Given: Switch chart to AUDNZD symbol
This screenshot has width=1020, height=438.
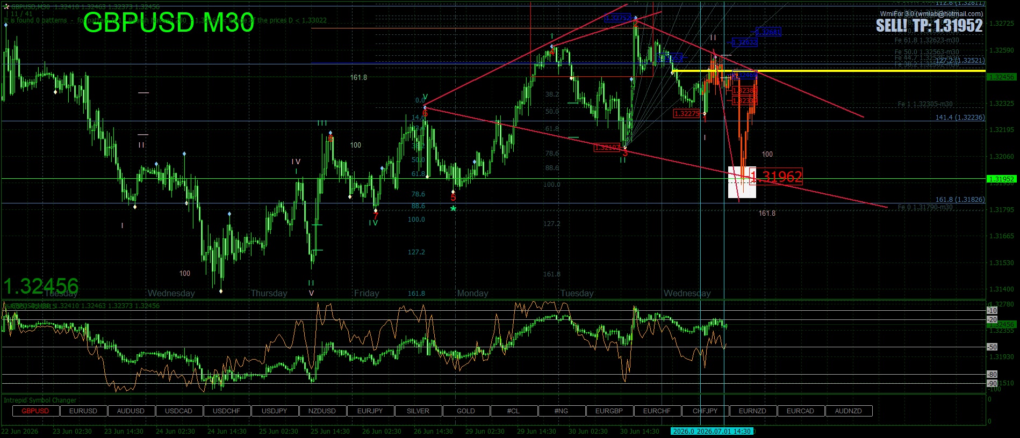Looking at the screenshot, I should pos(848,411).
